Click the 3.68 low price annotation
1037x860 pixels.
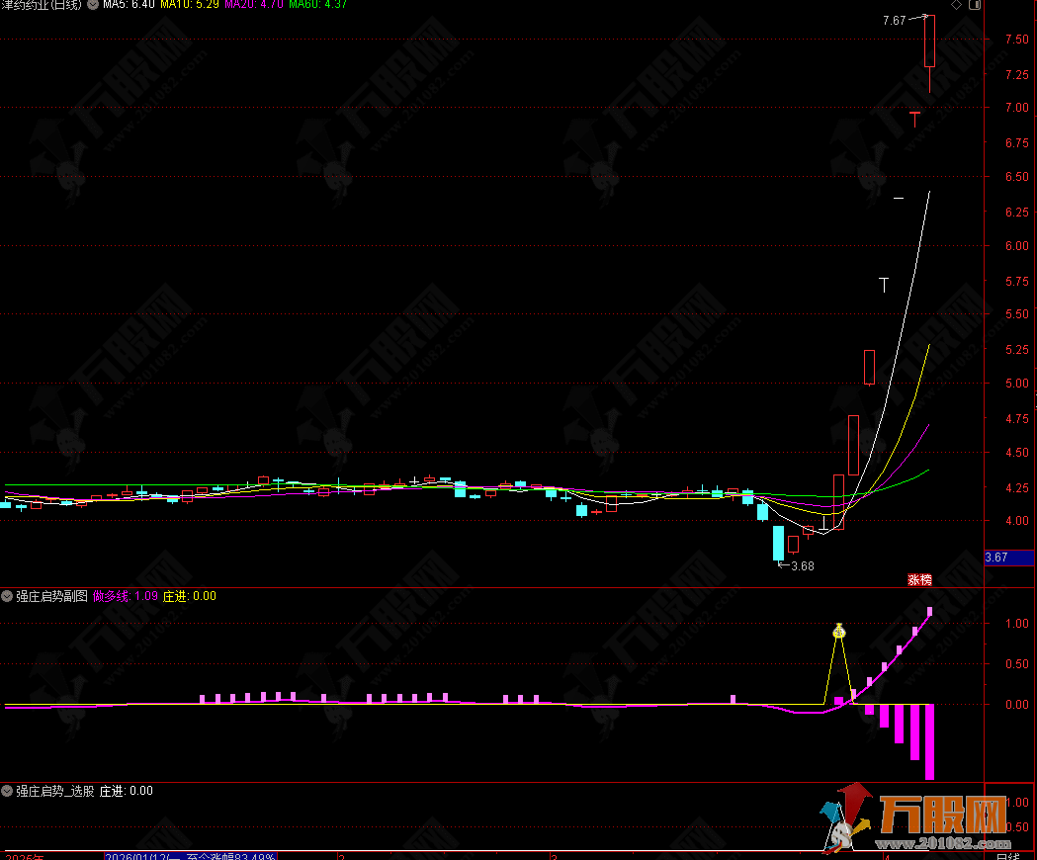[x=801, y=565]
